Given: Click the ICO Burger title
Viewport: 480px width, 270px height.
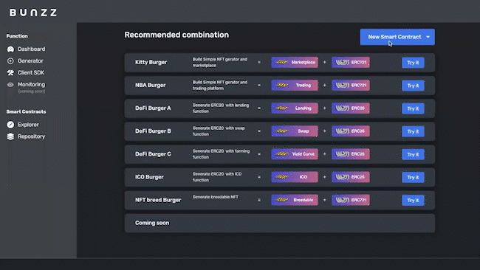Looking at the screenshot, I should click(149, 177).
